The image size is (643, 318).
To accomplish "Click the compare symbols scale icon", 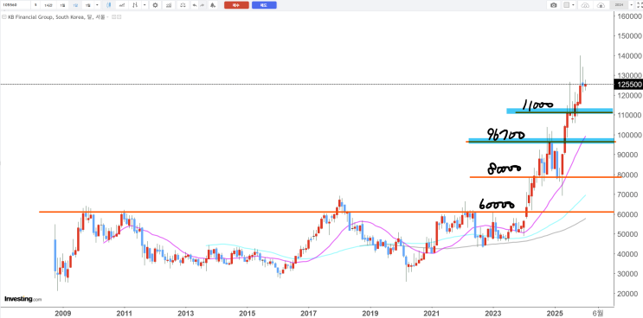I will pos(183,5).
